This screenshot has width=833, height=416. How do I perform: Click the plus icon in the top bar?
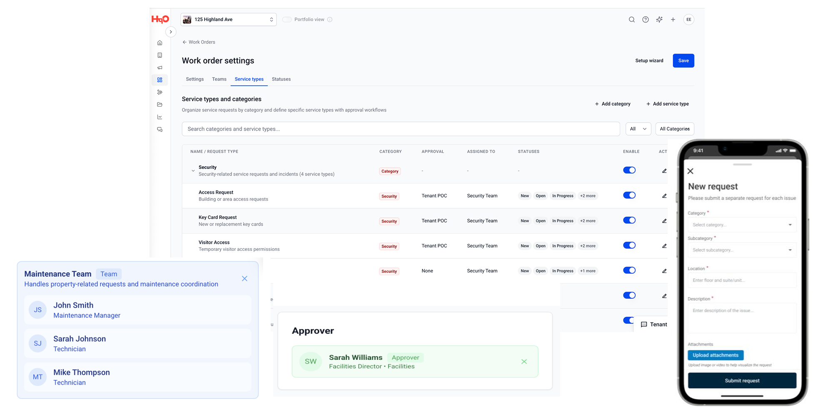673,19
